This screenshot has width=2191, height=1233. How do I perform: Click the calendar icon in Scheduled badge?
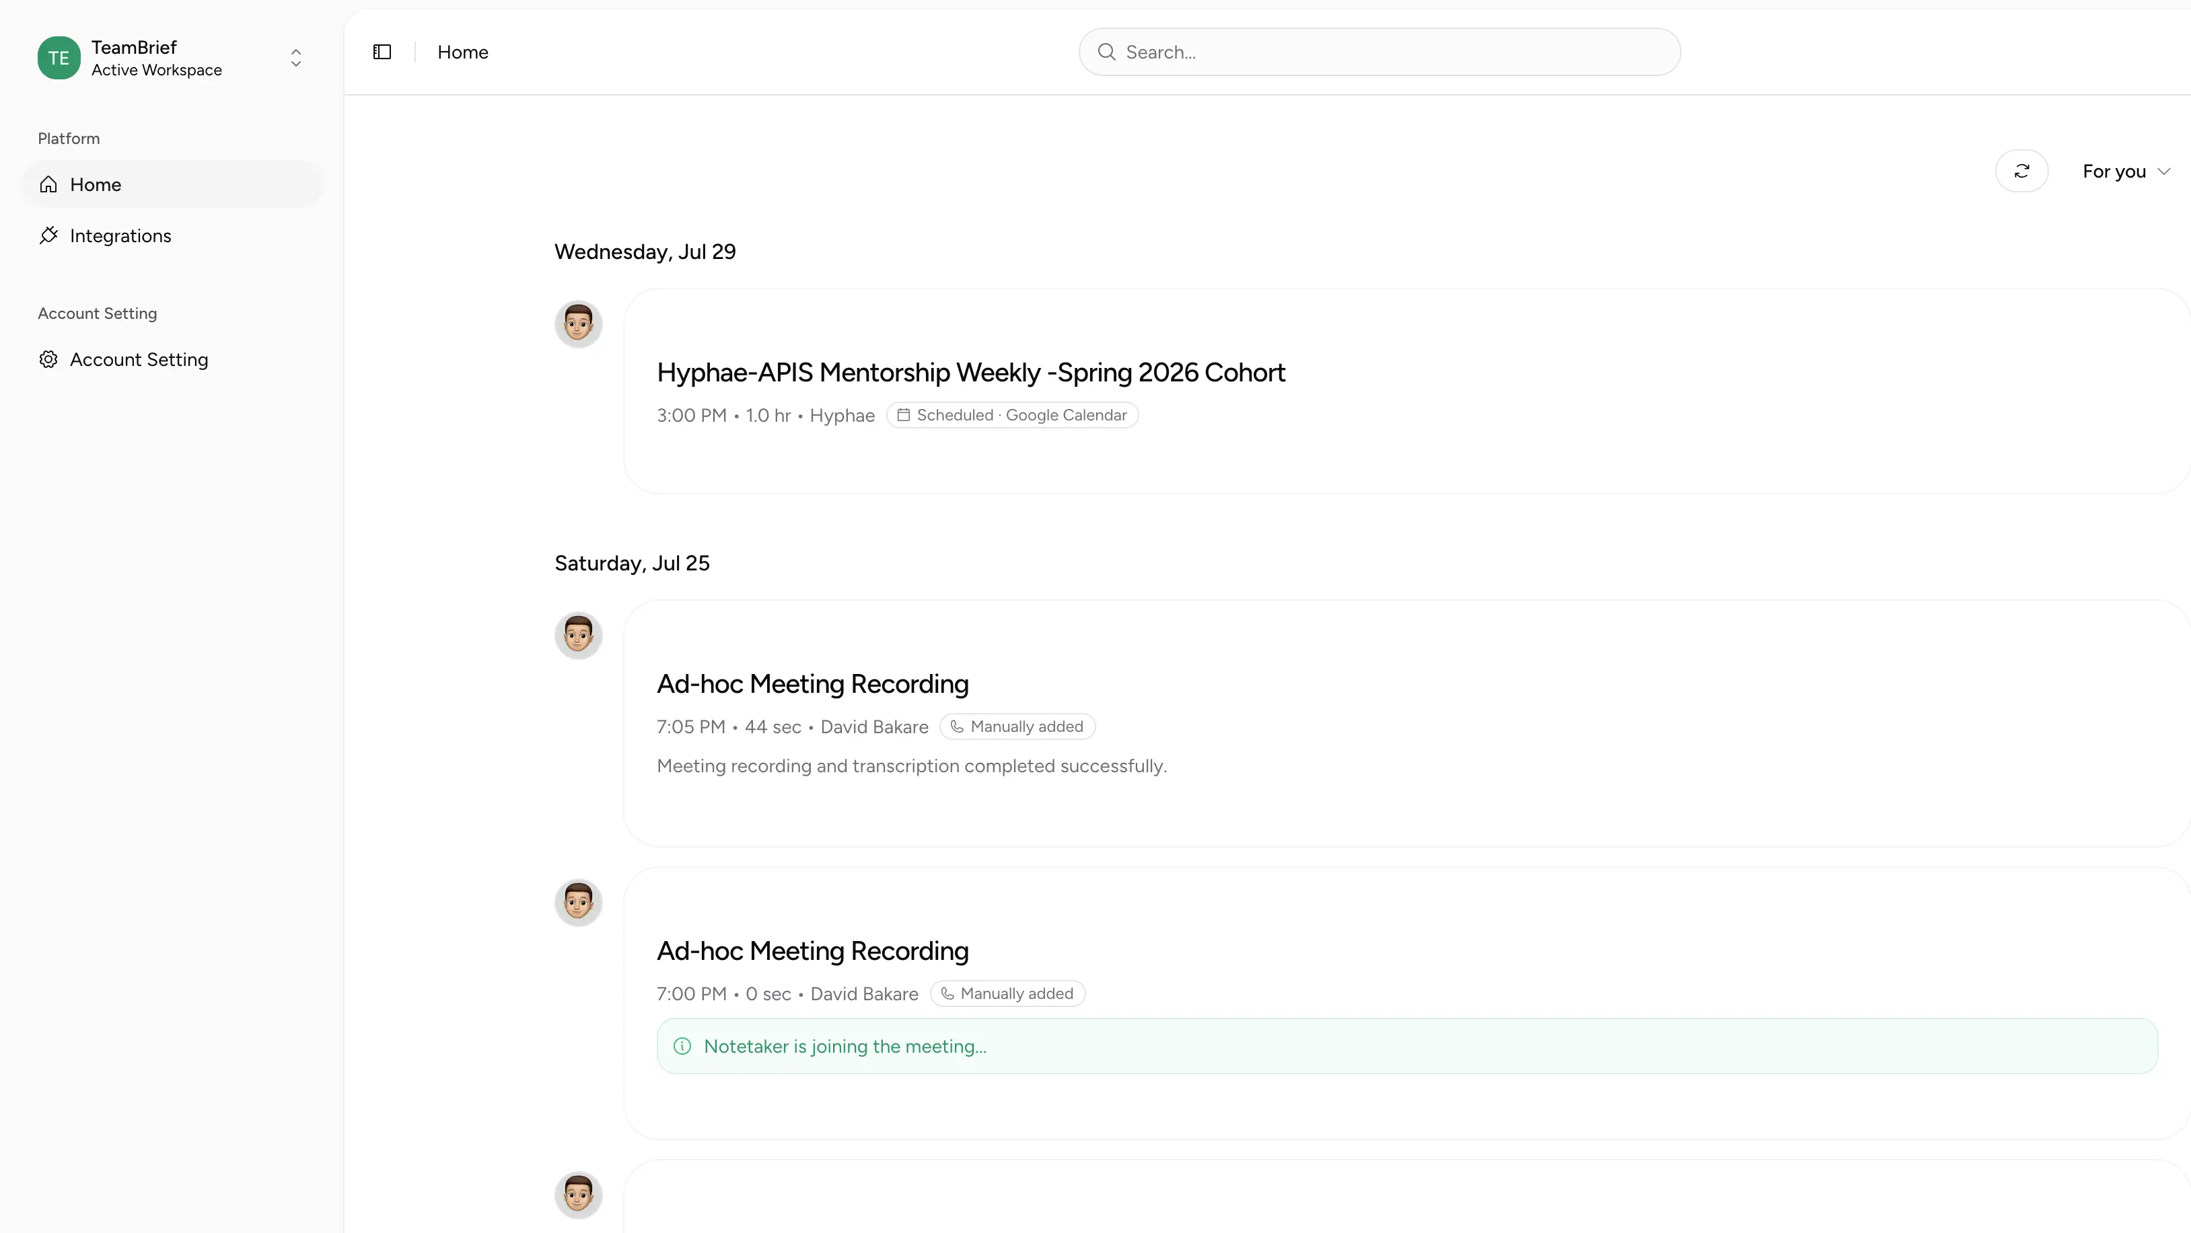point(903,415)
